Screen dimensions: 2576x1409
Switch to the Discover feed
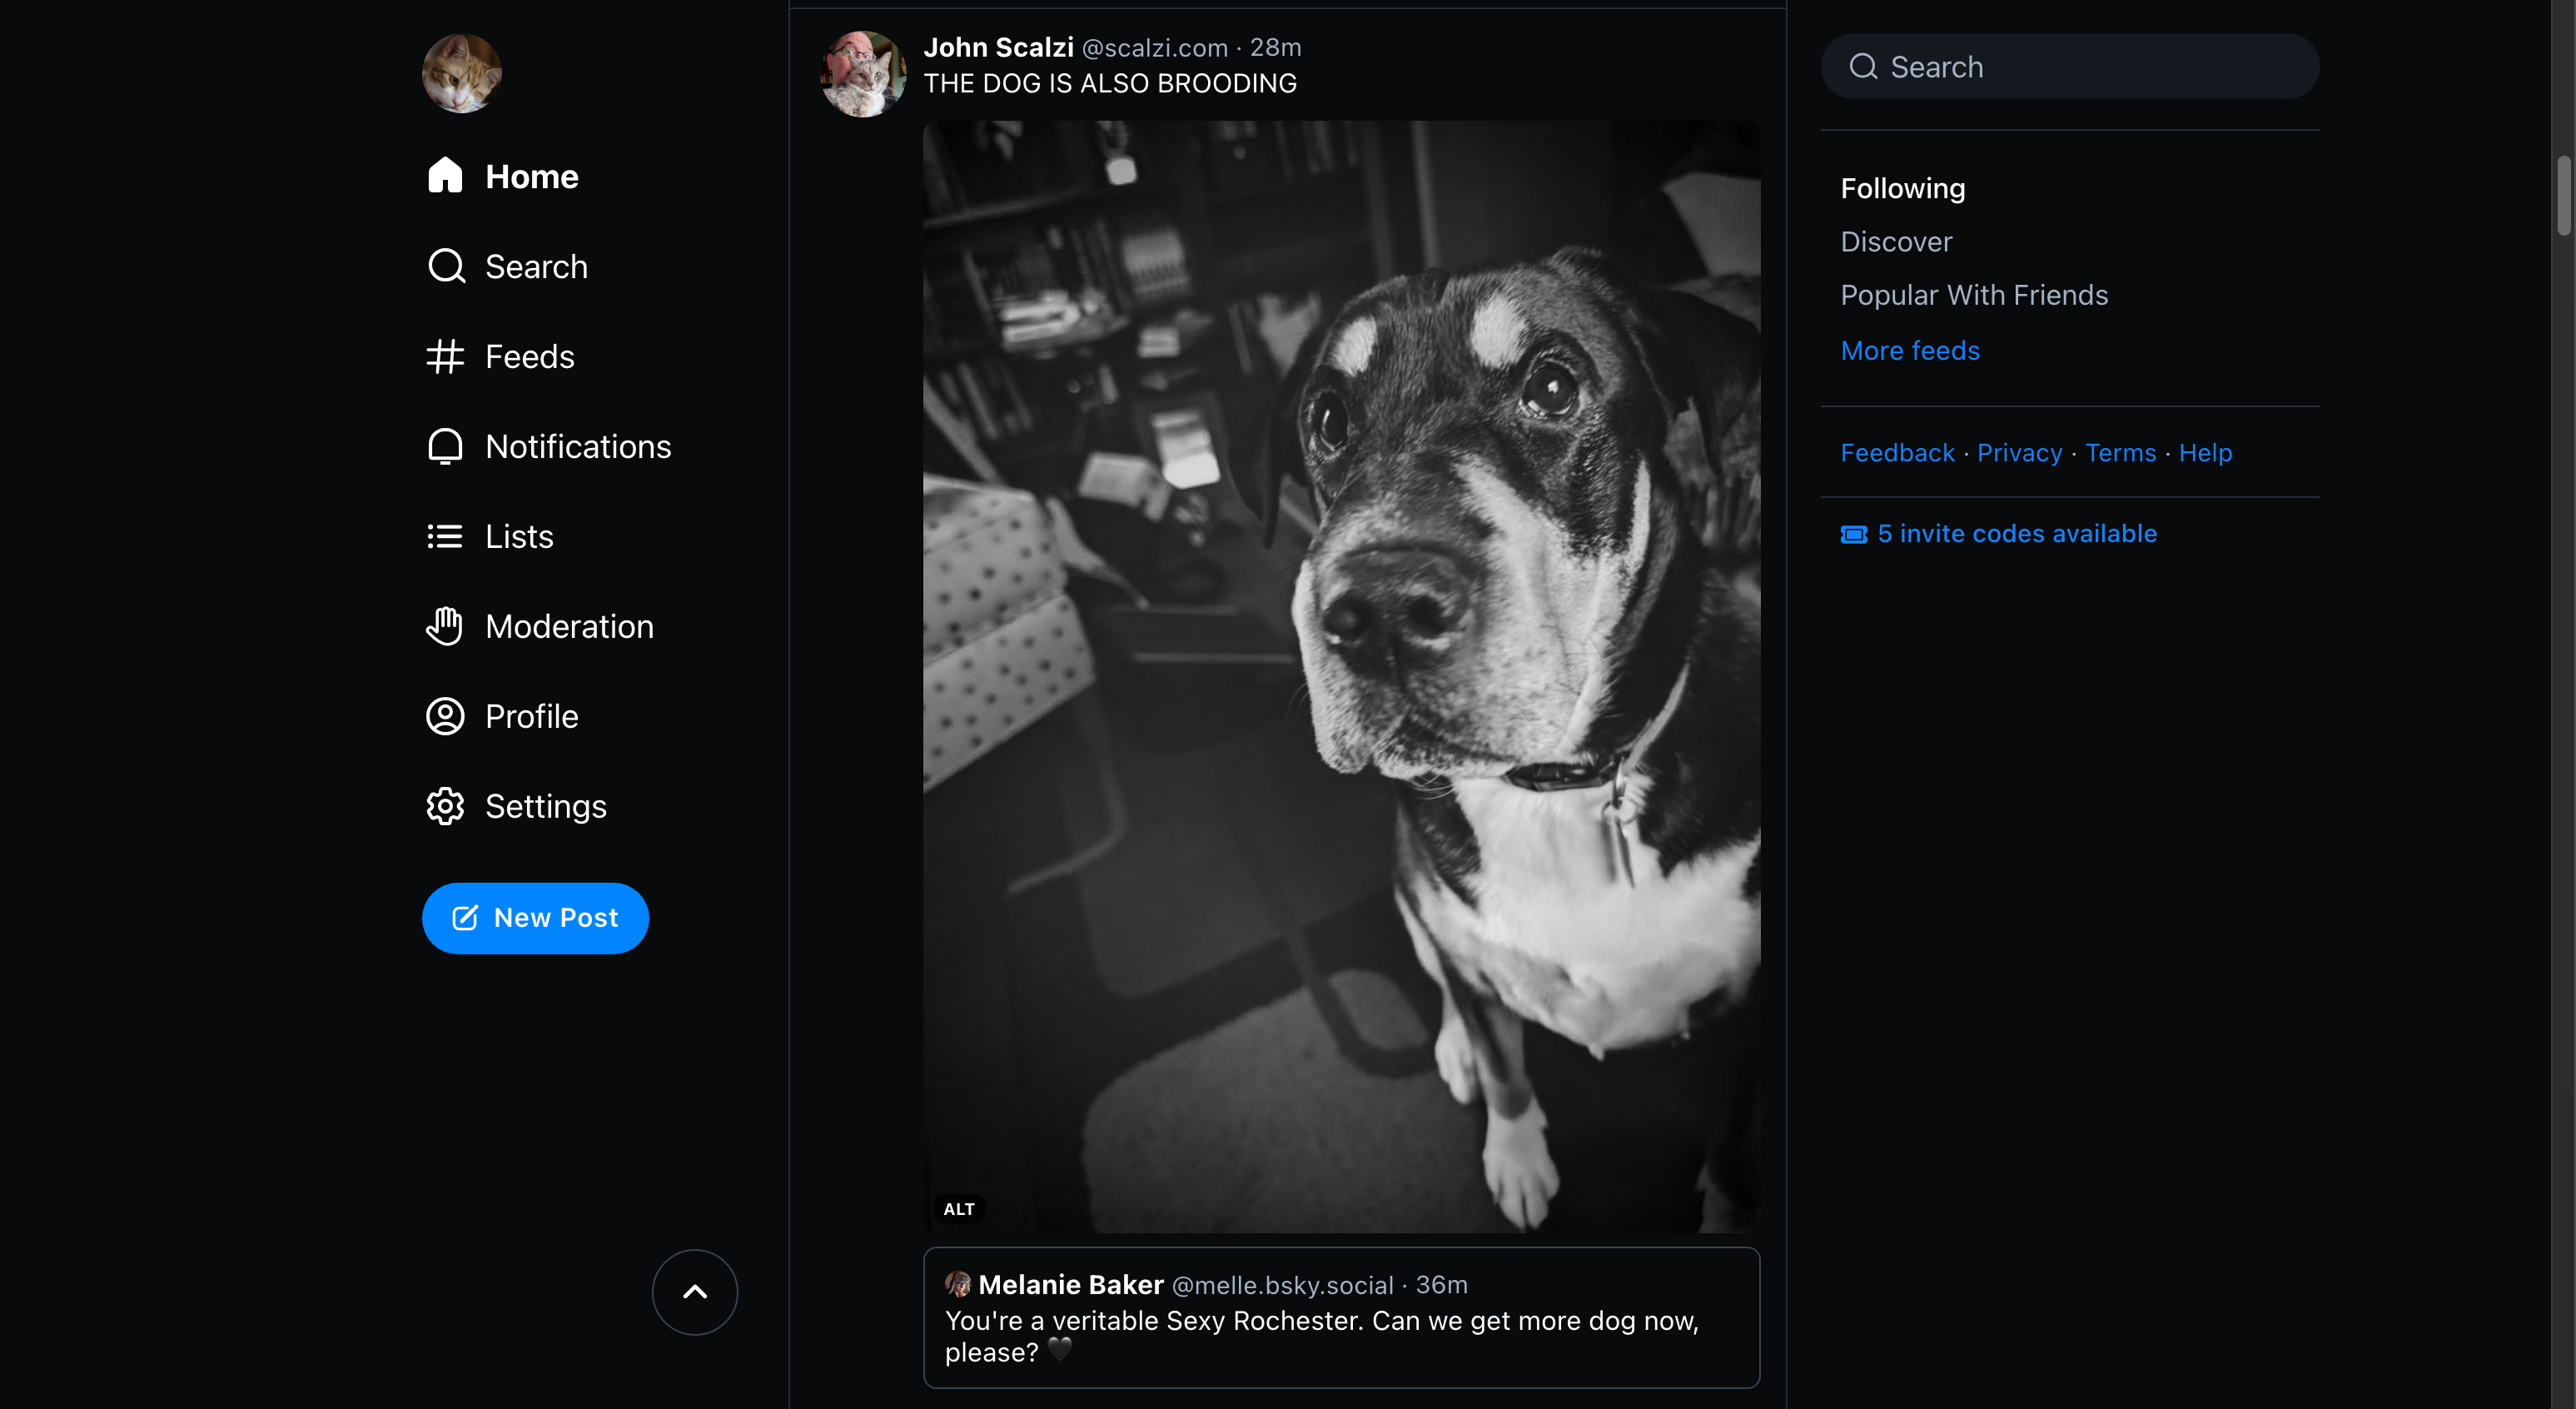[1896, 241]
